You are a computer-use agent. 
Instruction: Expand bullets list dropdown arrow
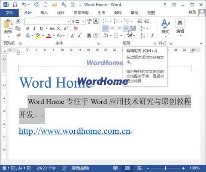111,21
